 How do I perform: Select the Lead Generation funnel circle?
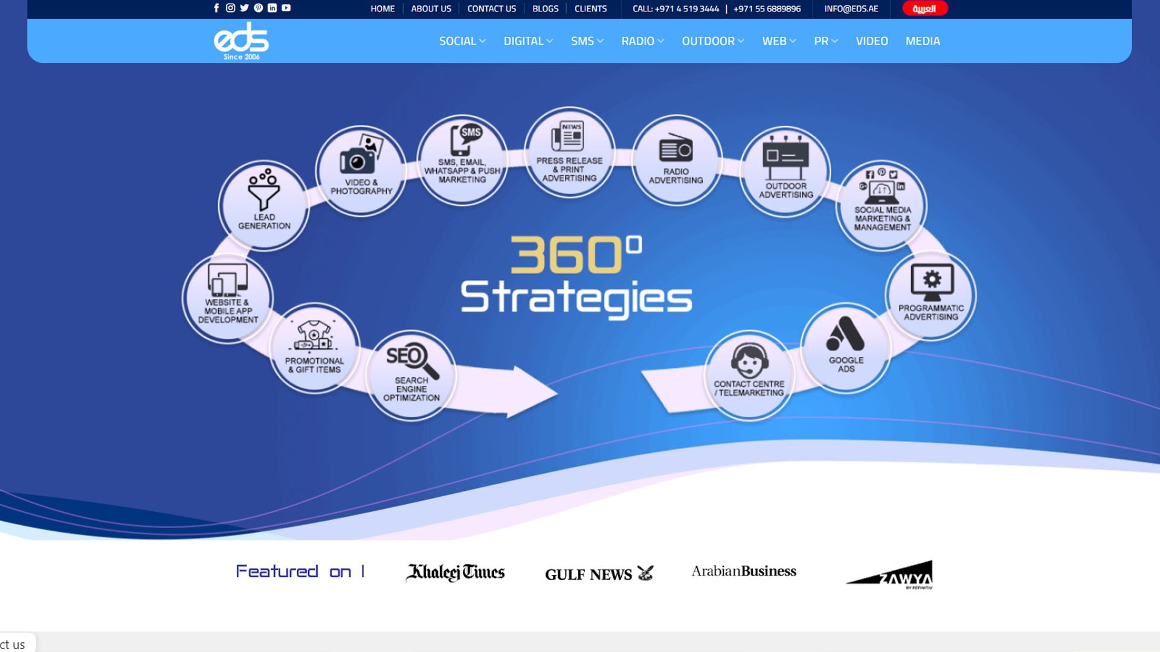tap(264, 206)
